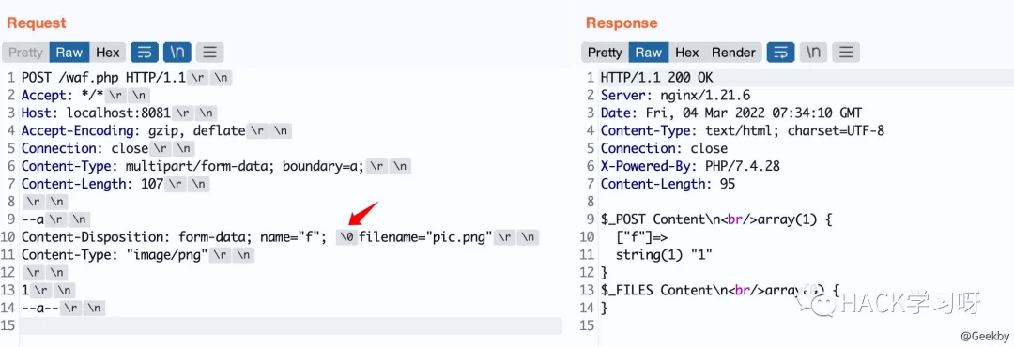The height and width of the screenshot is (347, 1014).
Task: Toggle word wrap icon in Request panel
Action: (x=145, y=53)
